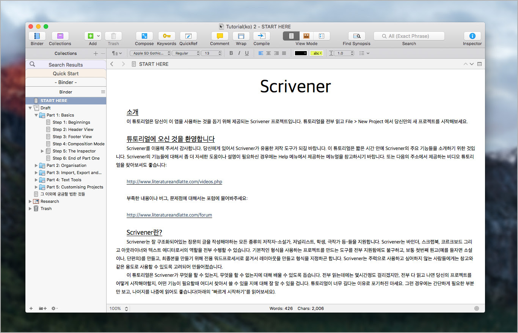Click the project targets icon in footer
Image resolution: width=518 pixels, height=333 pixels.
tap(477, 308)
